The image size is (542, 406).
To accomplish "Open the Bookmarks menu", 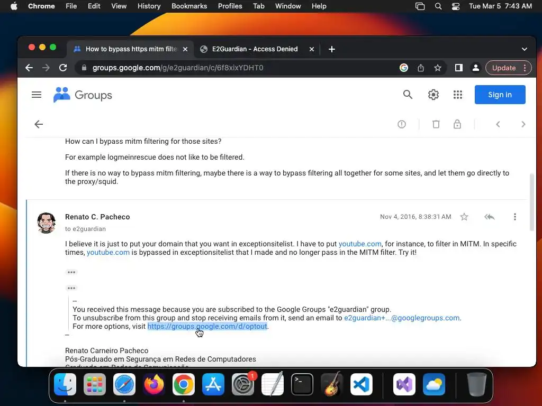I will [x=189, y=6].
